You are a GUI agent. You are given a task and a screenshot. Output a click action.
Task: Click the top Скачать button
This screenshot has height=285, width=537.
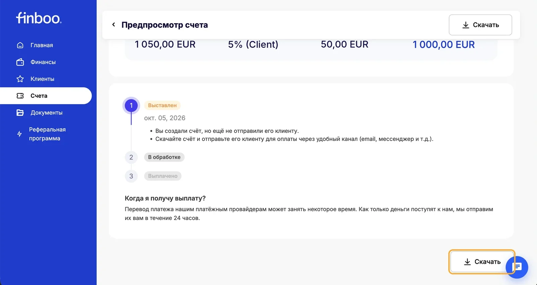pyautogui.click(x=480, y=25)
